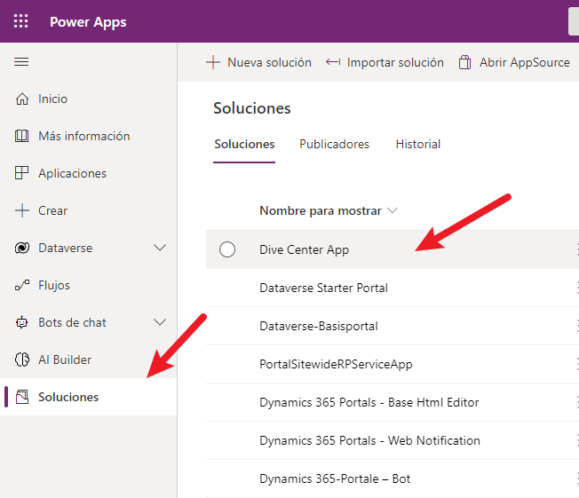579x498 pixels.
Task: Click the Abrir AppSource button
Action: pos(514,62)
